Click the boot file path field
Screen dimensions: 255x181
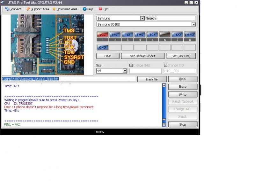click(69, 79)
